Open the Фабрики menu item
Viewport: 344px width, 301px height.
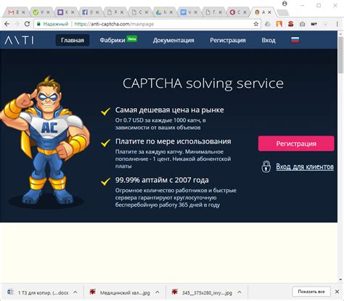click(112, 40)
